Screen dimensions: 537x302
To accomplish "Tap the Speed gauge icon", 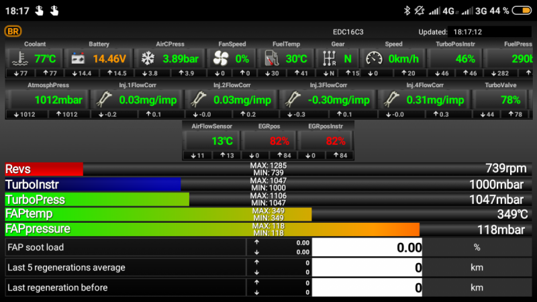I will (x=372, y=58).
